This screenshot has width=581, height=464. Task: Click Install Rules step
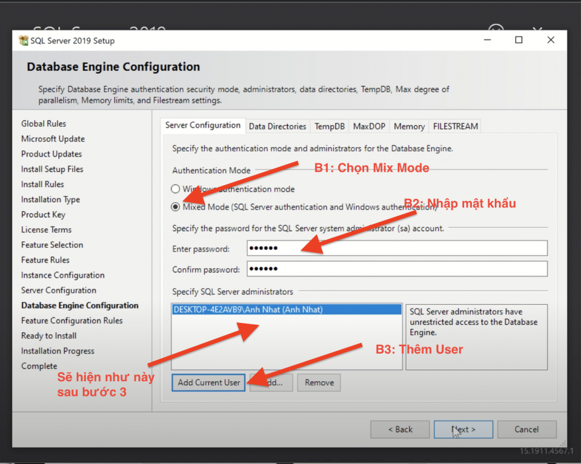point(43,184)
